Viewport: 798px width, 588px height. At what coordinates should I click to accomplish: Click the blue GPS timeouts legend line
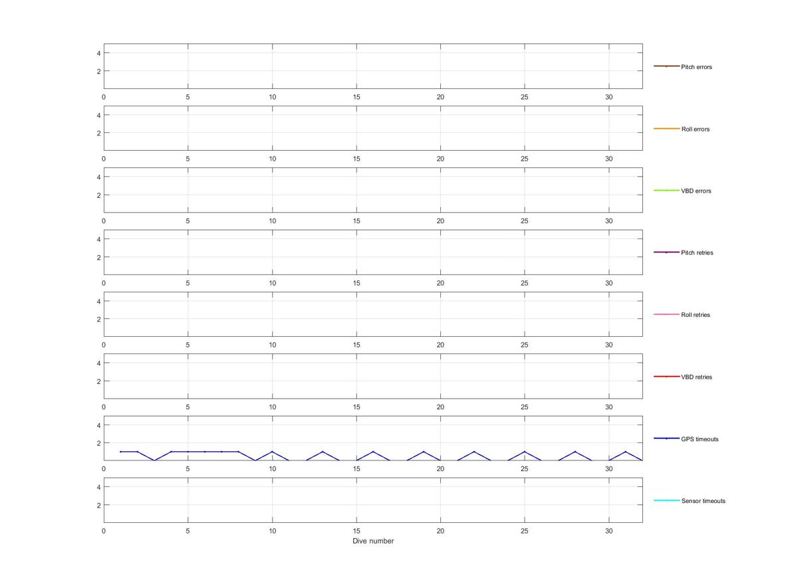tap(666, 439)
